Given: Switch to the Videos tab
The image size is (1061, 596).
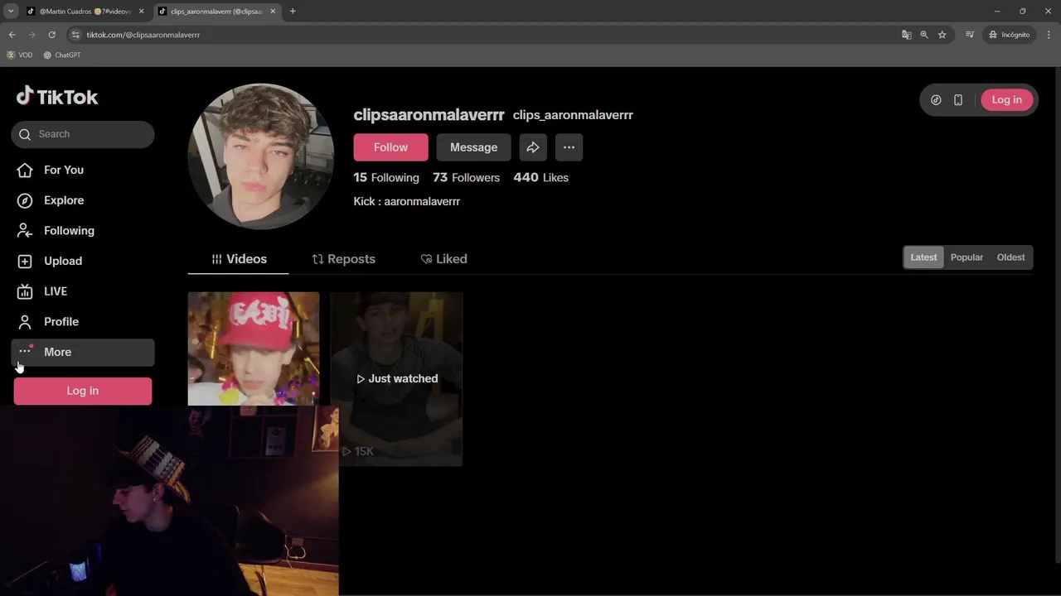Looking at the screenshot, I should [x=239, y=259].
